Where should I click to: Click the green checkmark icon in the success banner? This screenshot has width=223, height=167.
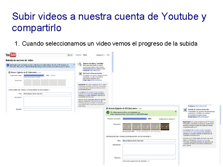(x=108, y=113)
